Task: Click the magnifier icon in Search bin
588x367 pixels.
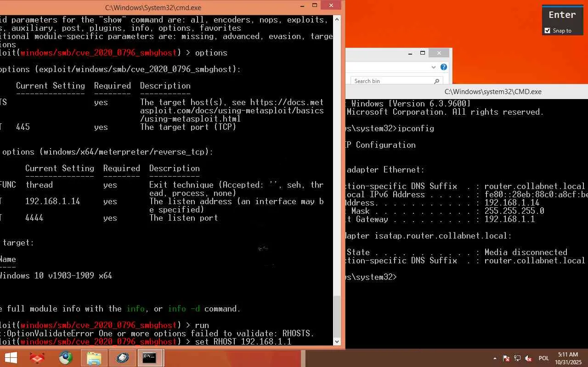Action: (x=436, y=81)
